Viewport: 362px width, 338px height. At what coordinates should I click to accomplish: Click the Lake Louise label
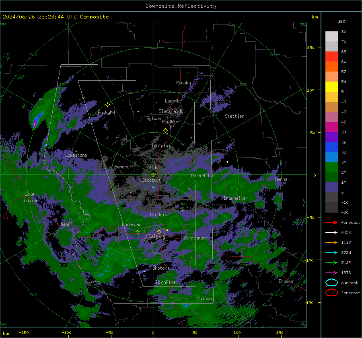click(x=31, y=197)
